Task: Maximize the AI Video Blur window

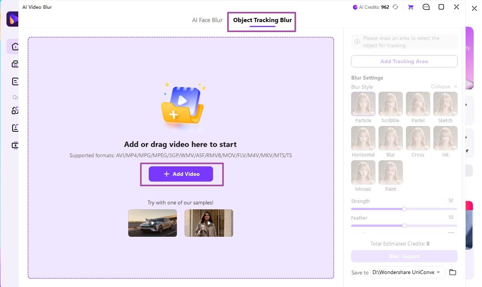Action: 441,7
